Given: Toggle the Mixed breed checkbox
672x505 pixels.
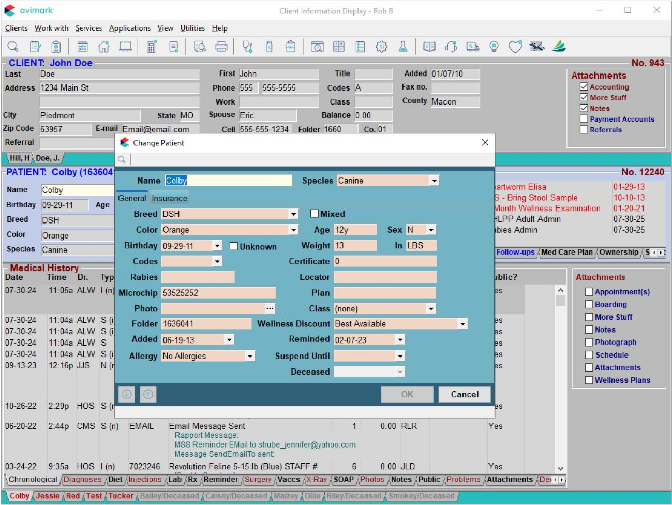Looking at the screenshot, I should pos(314,214).
